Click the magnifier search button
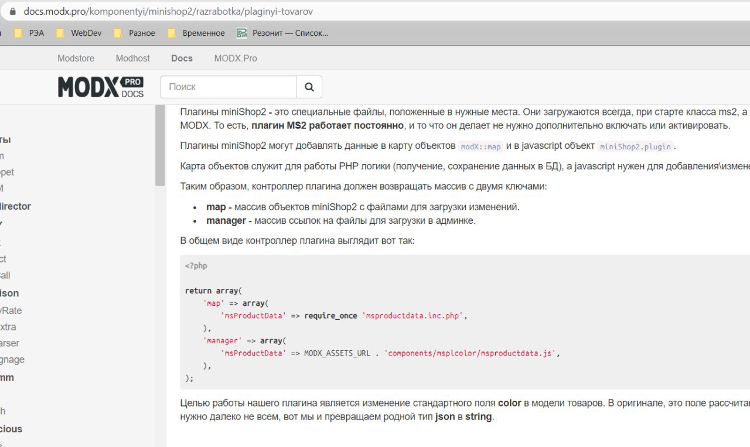750x447 pixels. click(309, 87)
